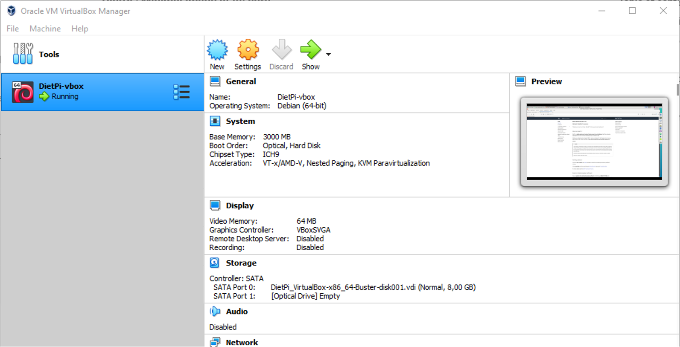Screen dimensions: 680x347
Task: Click the Storage section disk icon
Action: click(215, 263)
